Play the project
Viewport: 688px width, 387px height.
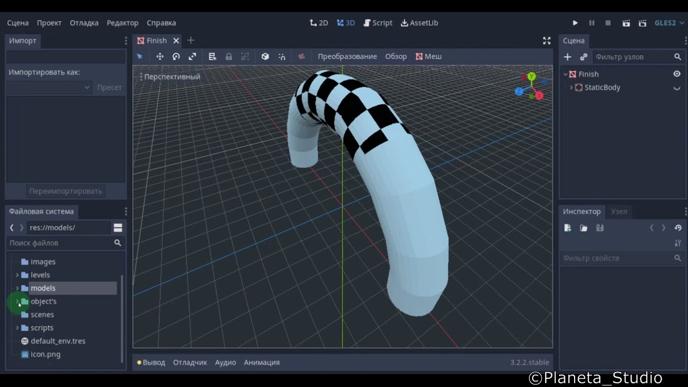click(x=575, y=23)
